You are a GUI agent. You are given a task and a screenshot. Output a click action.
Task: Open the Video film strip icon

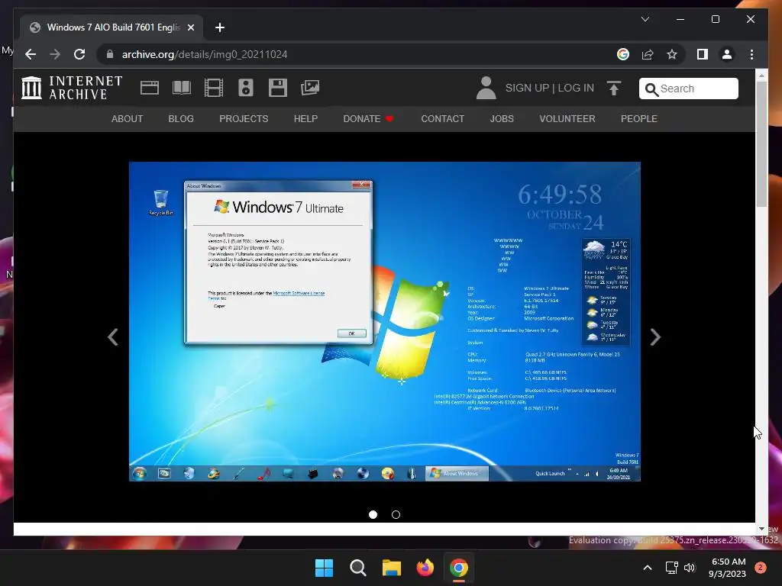pos(214,88)
